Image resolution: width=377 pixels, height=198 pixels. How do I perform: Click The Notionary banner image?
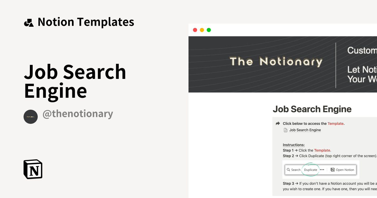[276, 62]
